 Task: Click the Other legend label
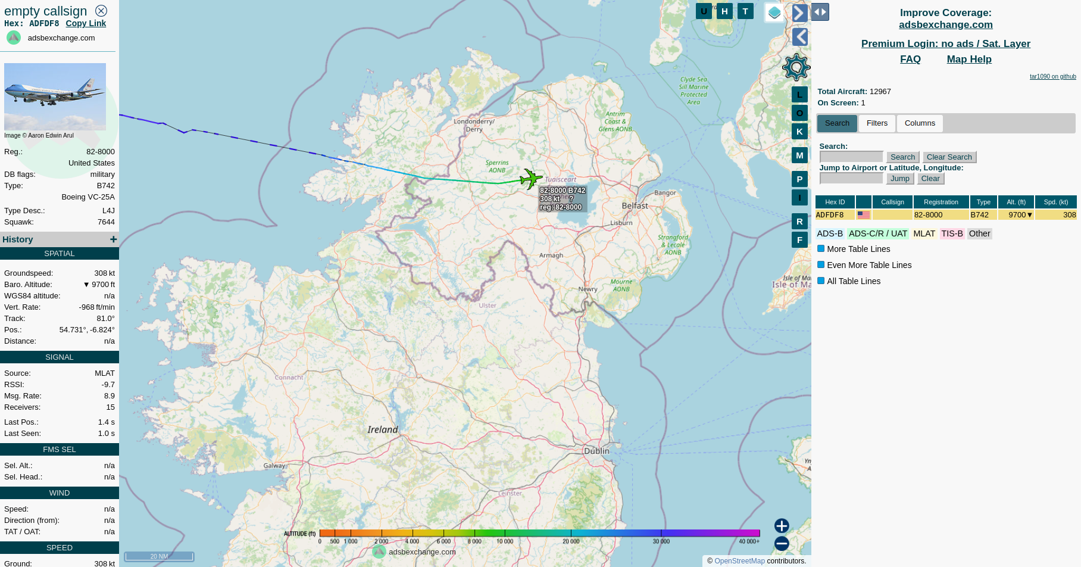[979, 233]
